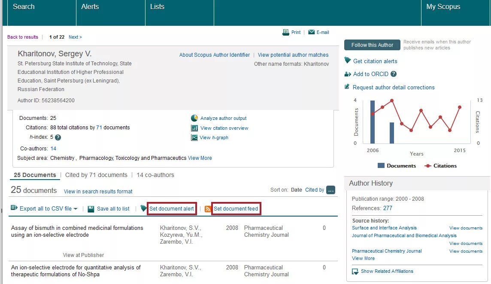Open Analyze author output via pie chart icon
This screenshot has width=491, height=284.
pyautogui.click(x=194, y=118)
